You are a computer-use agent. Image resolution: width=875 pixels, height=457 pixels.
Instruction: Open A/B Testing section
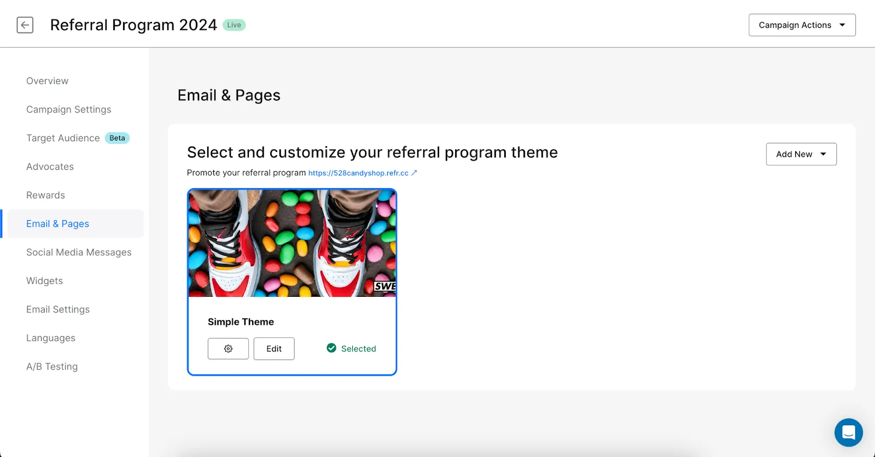pyautogui.click(x=52, y=366)
